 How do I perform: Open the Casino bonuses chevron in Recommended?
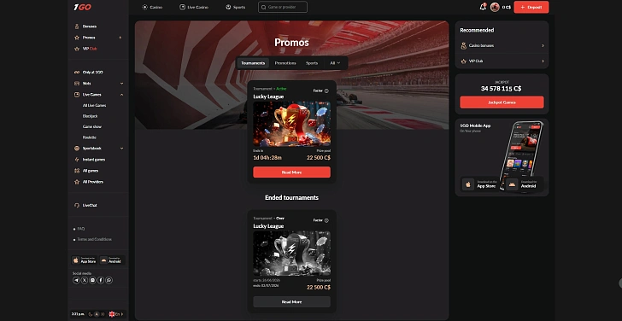(x=543, y=45)
